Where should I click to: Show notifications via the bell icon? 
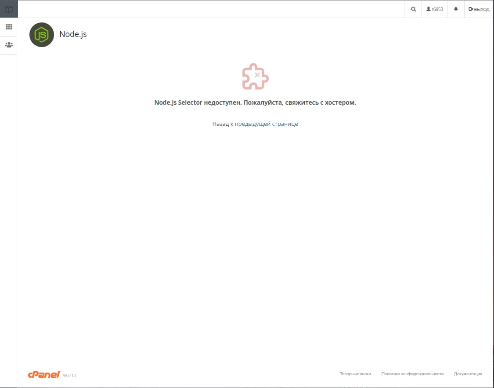pos(455,9)
